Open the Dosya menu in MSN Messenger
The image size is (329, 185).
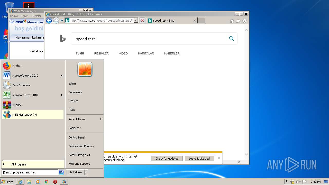click(x=14, y=16)
